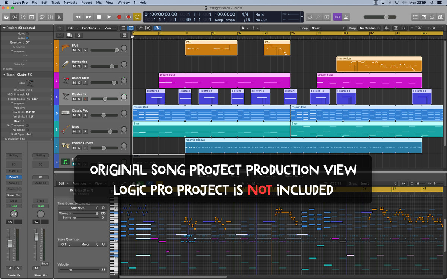
Task: Collapse the Track Cluster FX inspector triangle
Action: (x=4, y=75)
